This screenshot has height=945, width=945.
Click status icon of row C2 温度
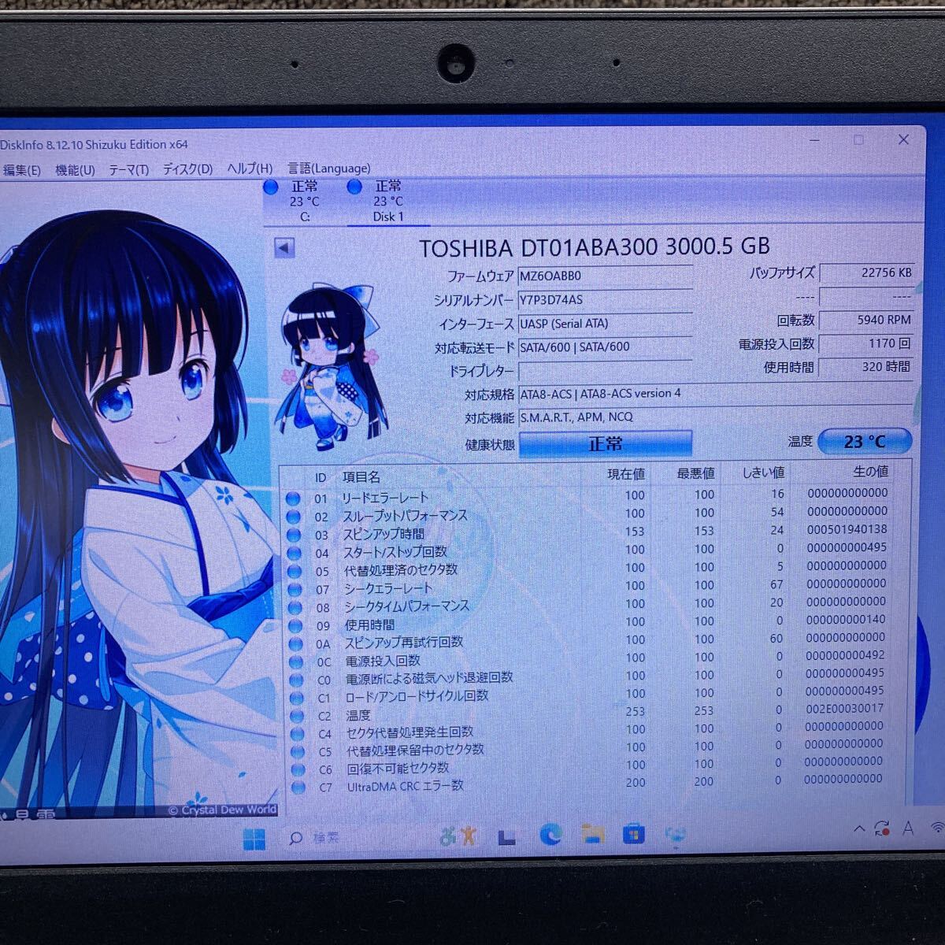(297, 716)
